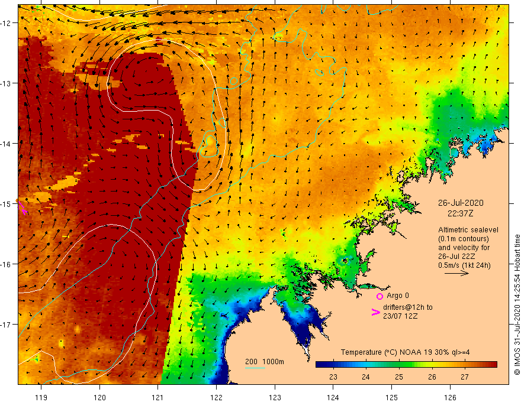Click the 'drifters@12h to' legend label
521x402 pixels.
click(x=408, y=307)
